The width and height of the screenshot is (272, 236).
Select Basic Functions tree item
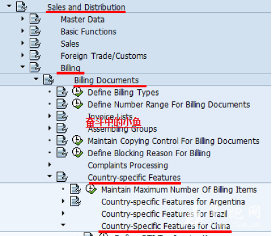(89, 31)
